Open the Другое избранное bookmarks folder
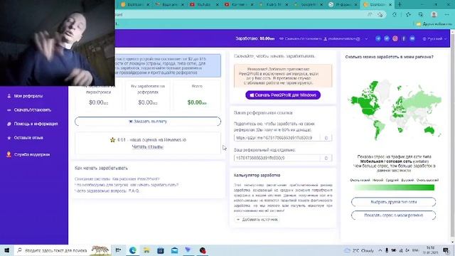The image size is (455, 256). click(434, 24)
